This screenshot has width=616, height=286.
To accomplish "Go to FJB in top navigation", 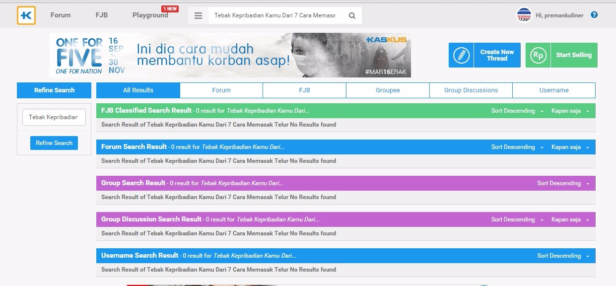I will pos(101,15).
